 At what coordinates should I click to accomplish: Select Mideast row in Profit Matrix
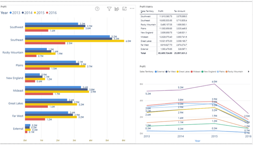tap(164, 37)
